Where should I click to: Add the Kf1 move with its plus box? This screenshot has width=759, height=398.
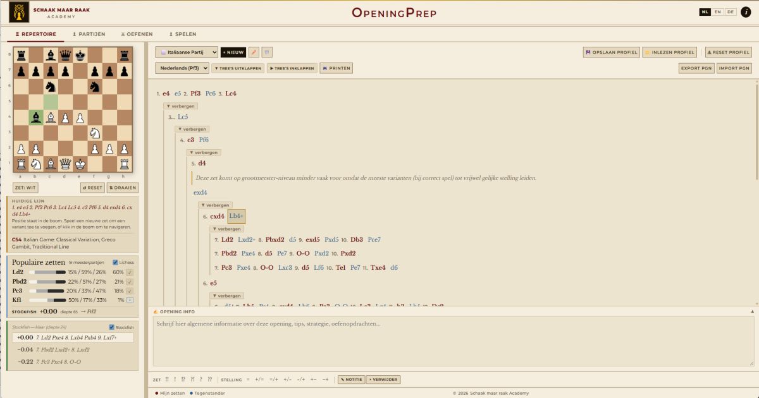130,300
